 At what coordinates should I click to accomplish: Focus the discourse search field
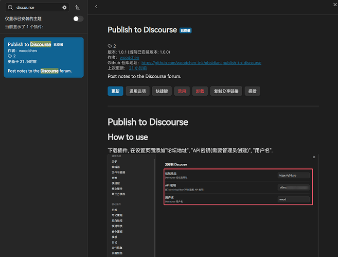coord(37,8)
